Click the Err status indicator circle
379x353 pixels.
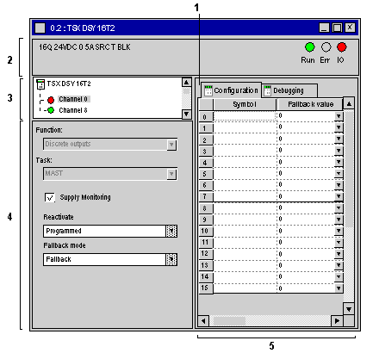[326, 47]
